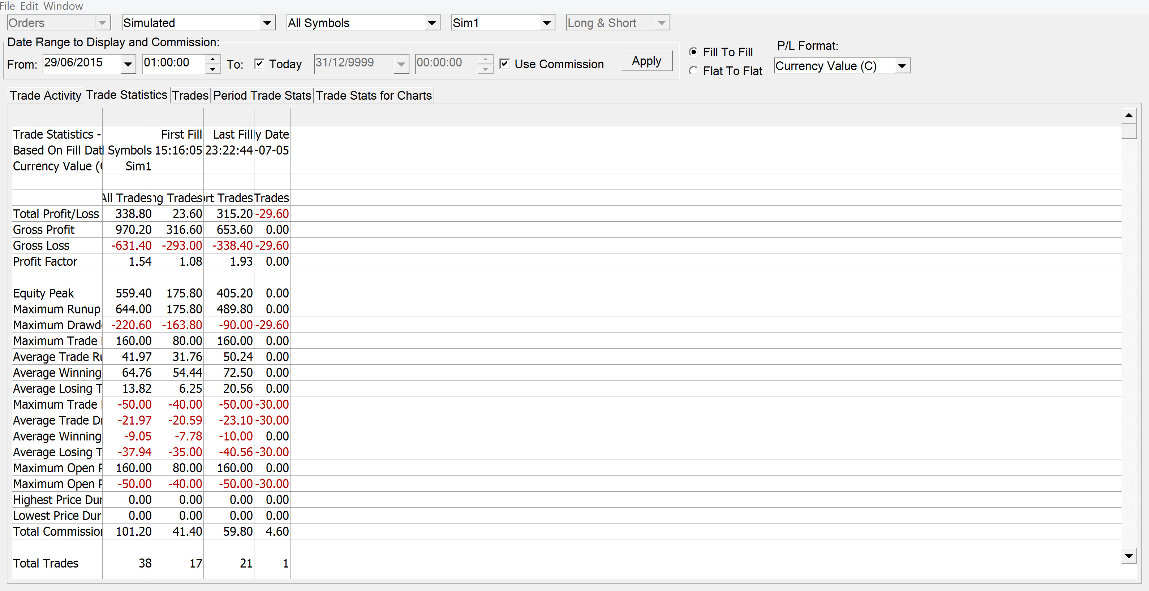The image size is (1149, 591).
Task: Open P/L Format Currency Value dropdown
Action: 901,66
